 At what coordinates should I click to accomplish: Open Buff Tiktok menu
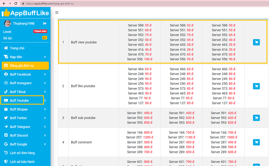coord(25,92)
